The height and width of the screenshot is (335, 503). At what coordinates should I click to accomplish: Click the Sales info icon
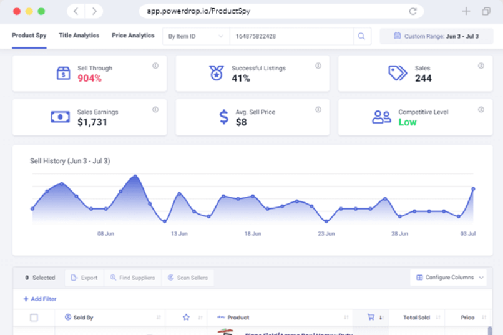pyautogui.click(x=481, y=66)
